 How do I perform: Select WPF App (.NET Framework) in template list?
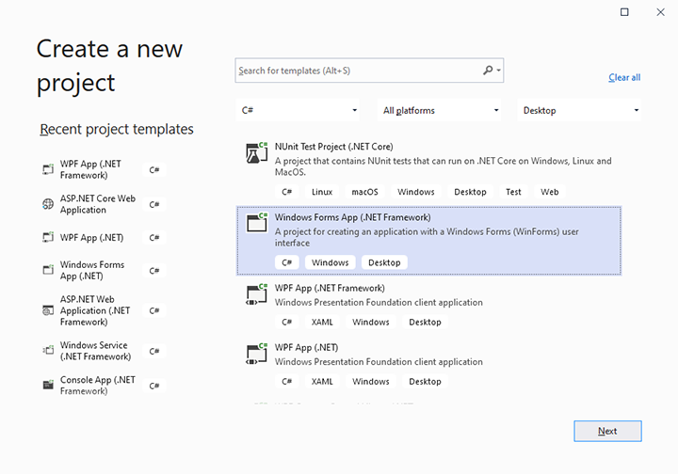pyautogui.click(x=429, y=306)
